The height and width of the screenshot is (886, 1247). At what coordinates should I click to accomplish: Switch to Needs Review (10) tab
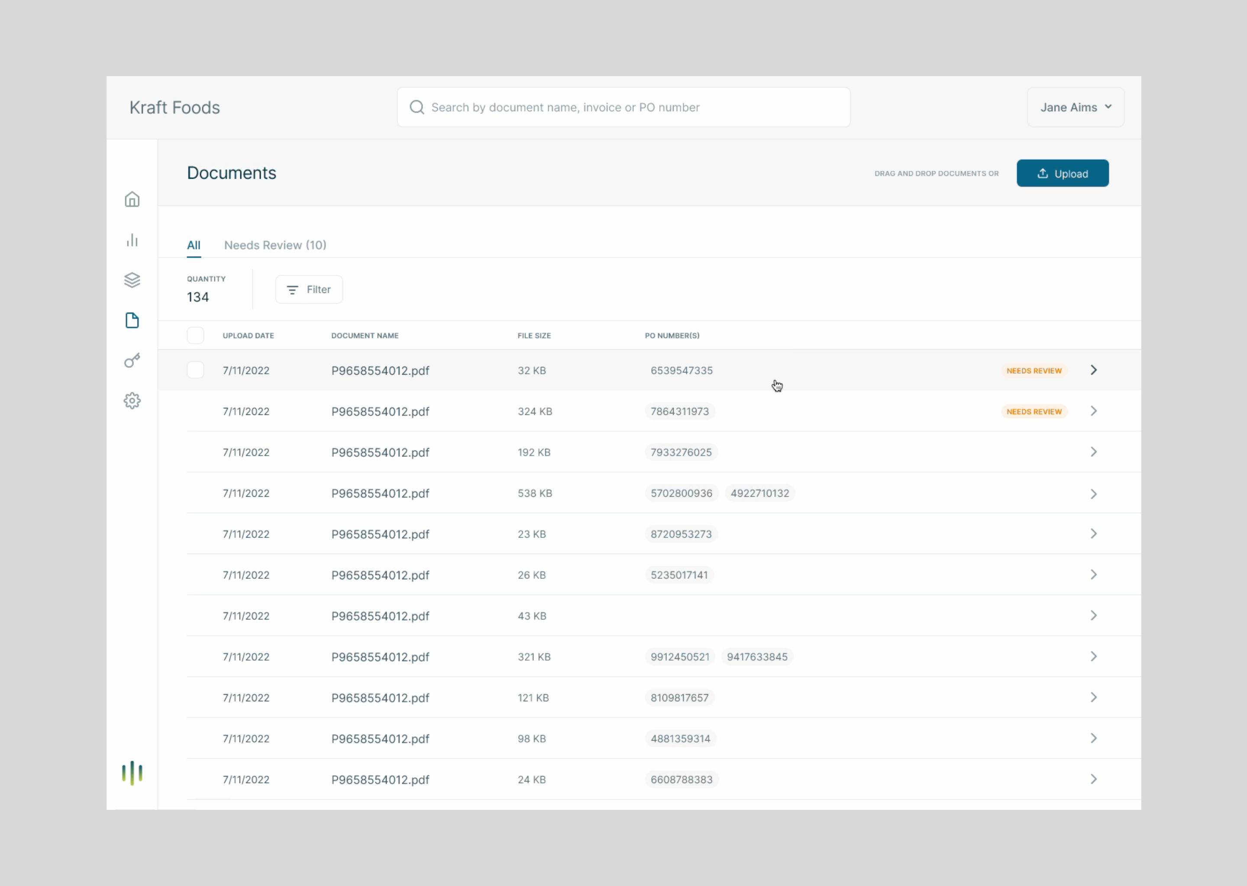pyautogui.click(x=275, y=245)
